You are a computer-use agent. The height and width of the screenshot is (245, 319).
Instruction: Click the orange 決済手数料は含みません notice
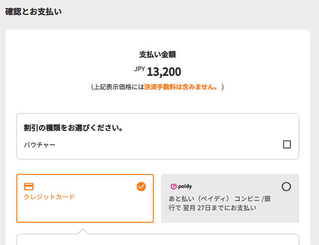[181, 87]
